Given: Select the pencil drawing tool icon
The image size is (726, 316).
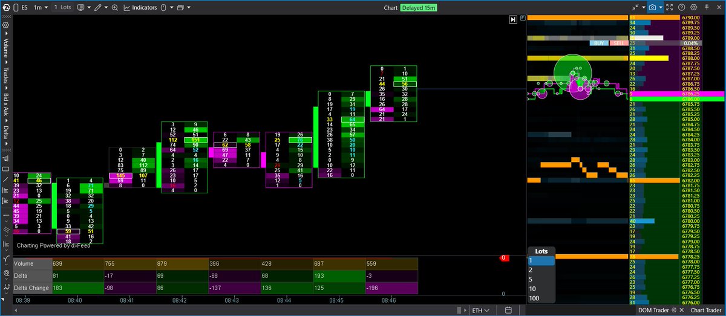Looking at the screenshot, I should click(x=97, y=8).
